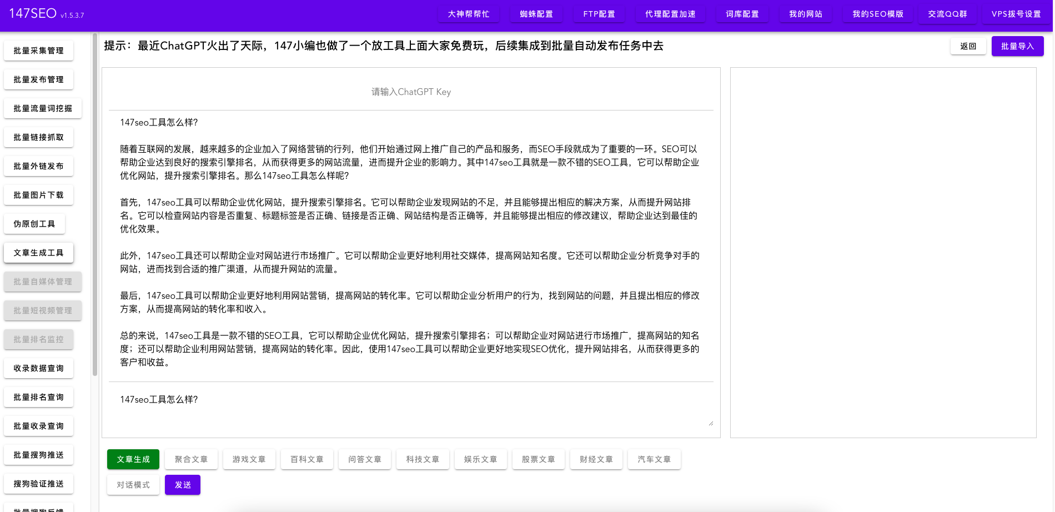Screen dimensions: 1055x512
Task: Select the 百科文章 category
Action: pyautogui.click(x=307, y=459)
